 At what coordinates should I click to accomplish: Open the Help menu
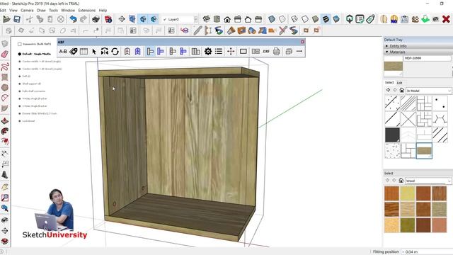point(103,11)
